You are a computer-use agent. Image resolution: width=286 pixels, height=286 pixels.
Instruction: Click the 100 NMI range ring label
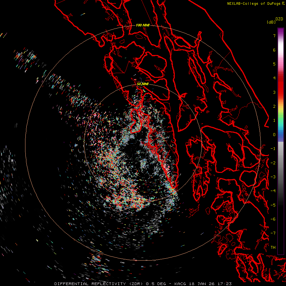point(143,25)
